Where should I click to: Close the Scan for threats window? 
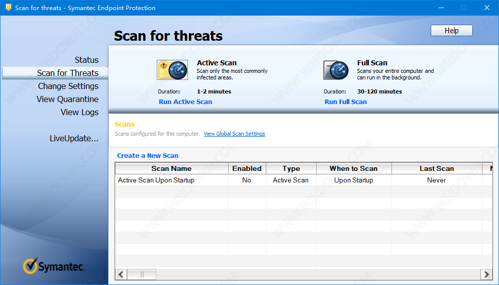coord(487,8)
